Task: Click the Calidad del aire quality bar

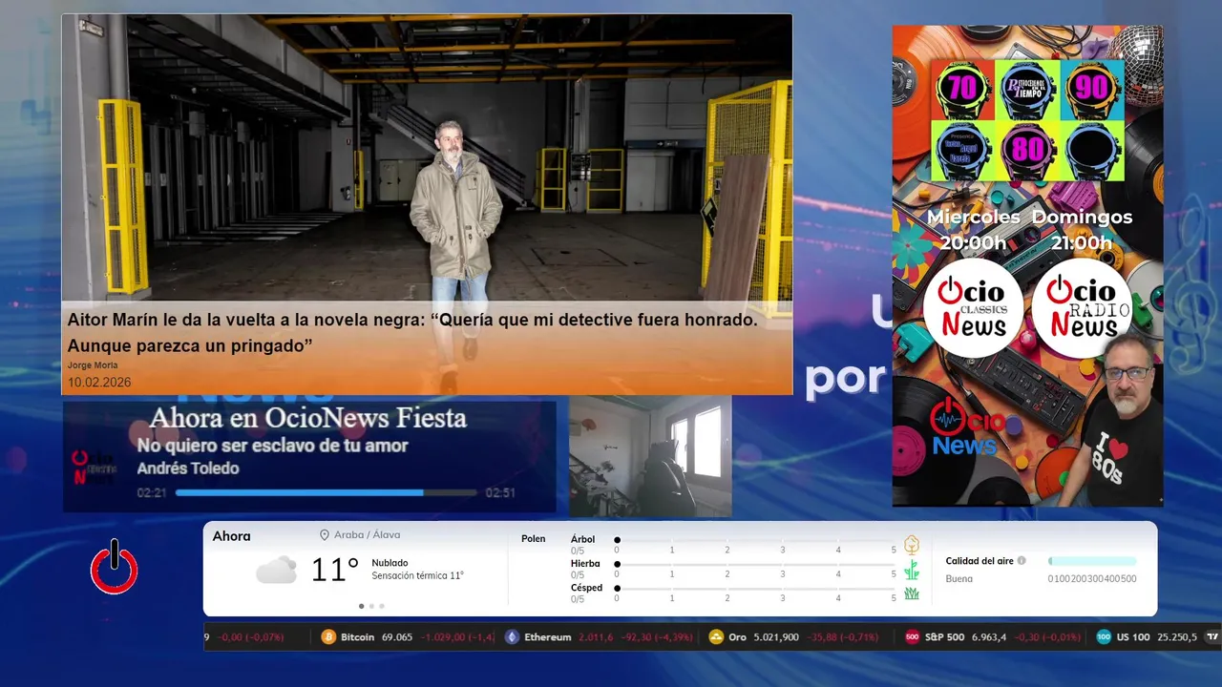Action: click(x=1092, y=561)
